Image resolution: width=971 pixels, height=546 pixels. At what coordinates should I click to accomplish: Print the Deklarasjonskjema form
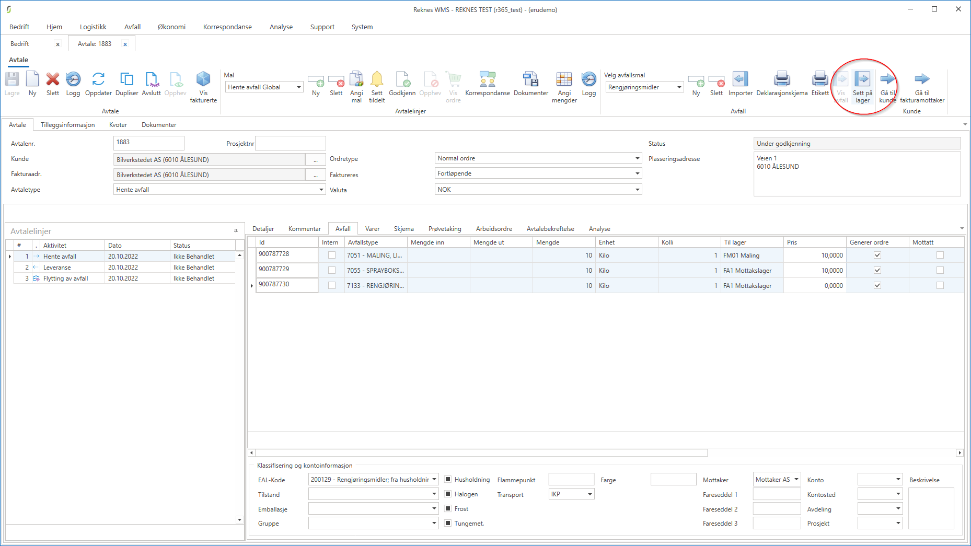pos(782,84)
